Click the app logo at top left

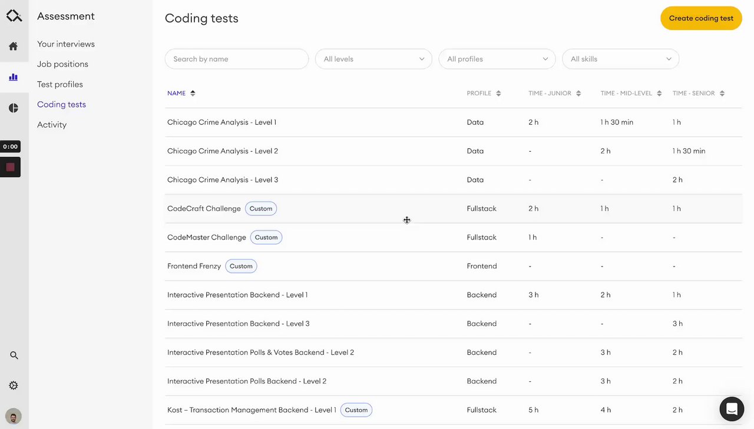pos(14,16)
